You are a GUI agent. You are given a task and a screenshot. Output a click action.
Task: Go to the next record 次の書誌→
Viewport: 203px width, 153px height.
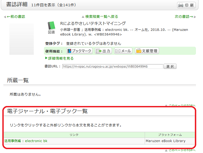(184, 17)
